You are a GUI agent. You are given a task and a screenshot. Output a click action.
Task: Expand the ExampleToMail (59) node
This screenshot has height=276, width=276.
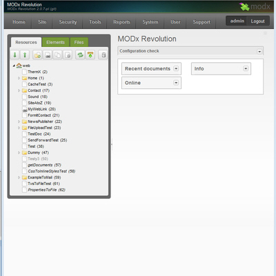[x=19, y=177]
